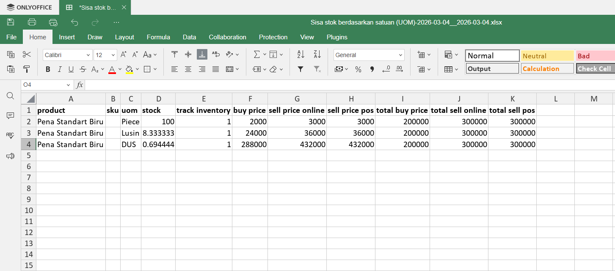
Task: Increase decimal places
Action: coord(400,69)
